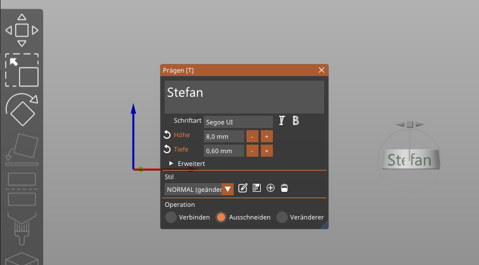Toggle italic text style icon
The width and height of the screenshot is (479, 265).
[282, 121]
